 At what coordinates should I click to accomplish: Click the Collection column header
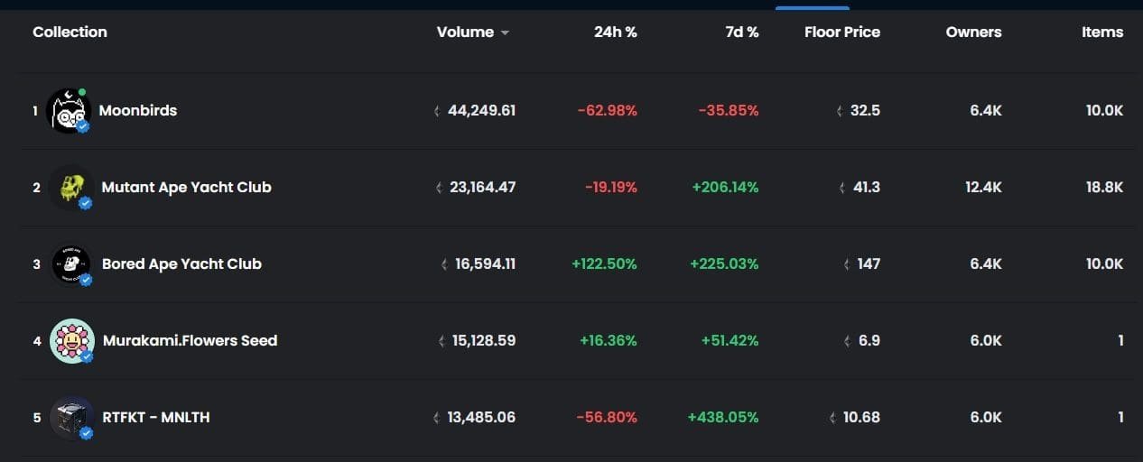[x=70, y=32]
